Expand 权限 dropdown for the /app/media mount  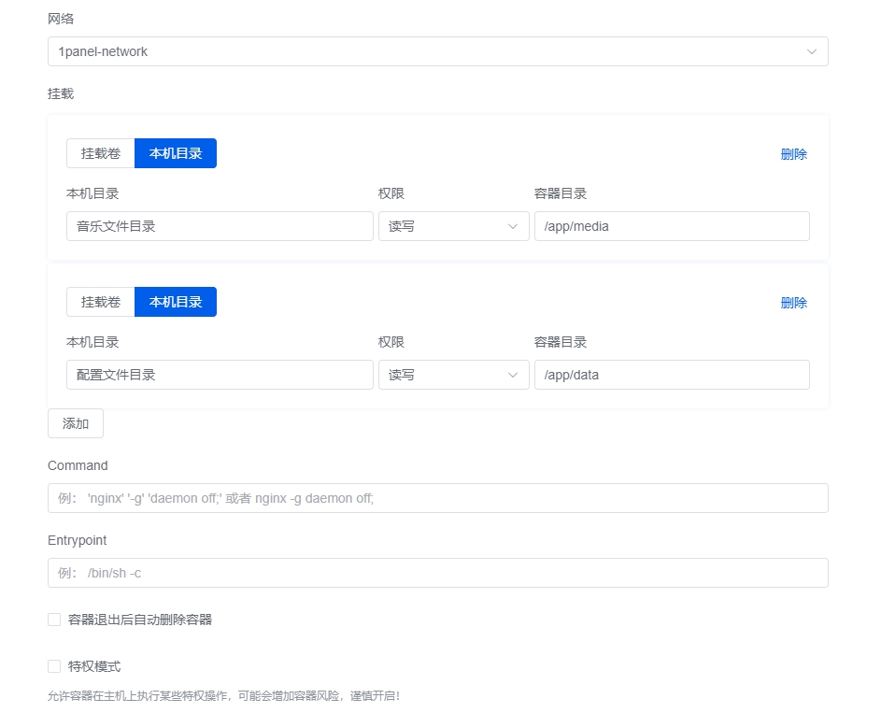click(x=453, y=226)
